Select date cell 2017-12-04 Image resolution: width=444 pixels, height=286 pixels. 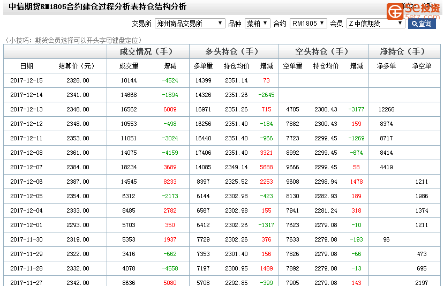(x=26, y=210)
